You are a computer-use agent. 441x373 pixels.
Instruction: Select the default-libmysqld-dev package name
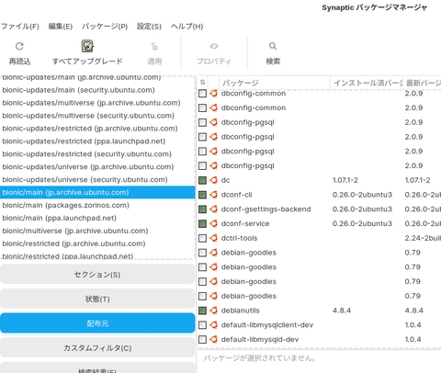(x=260, y=339)
